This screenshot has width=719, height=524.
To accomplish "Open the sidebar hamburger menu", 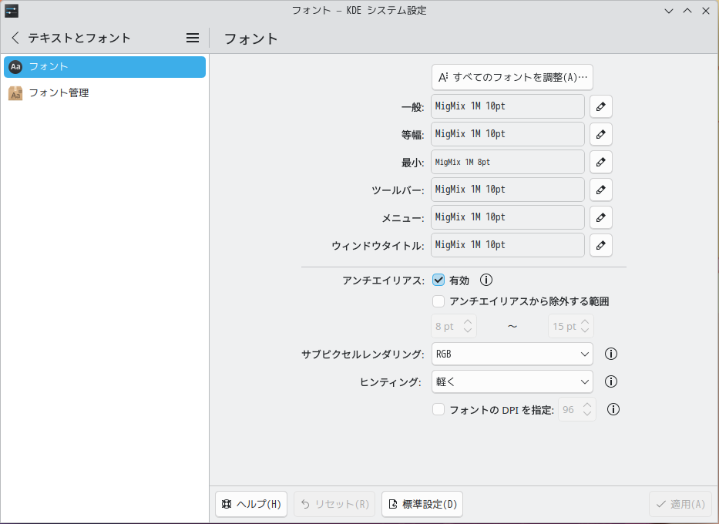I will tap(192, 37).
